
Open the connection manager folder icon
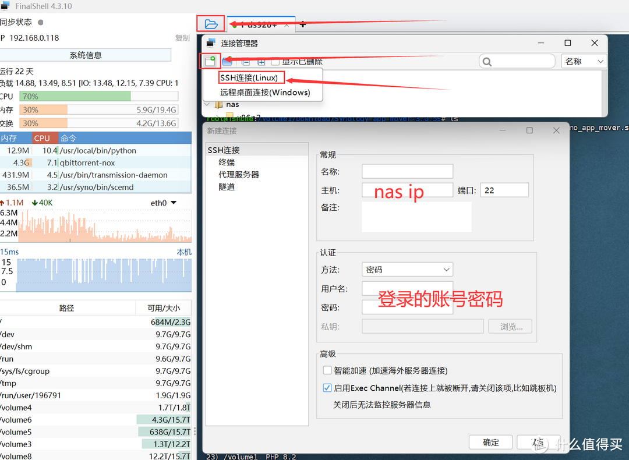coord(210,23)
